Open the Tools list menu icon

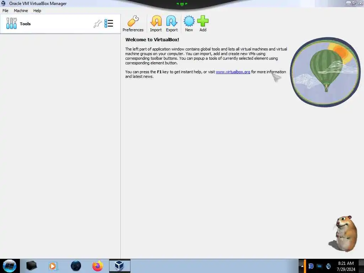pos(109,23)
